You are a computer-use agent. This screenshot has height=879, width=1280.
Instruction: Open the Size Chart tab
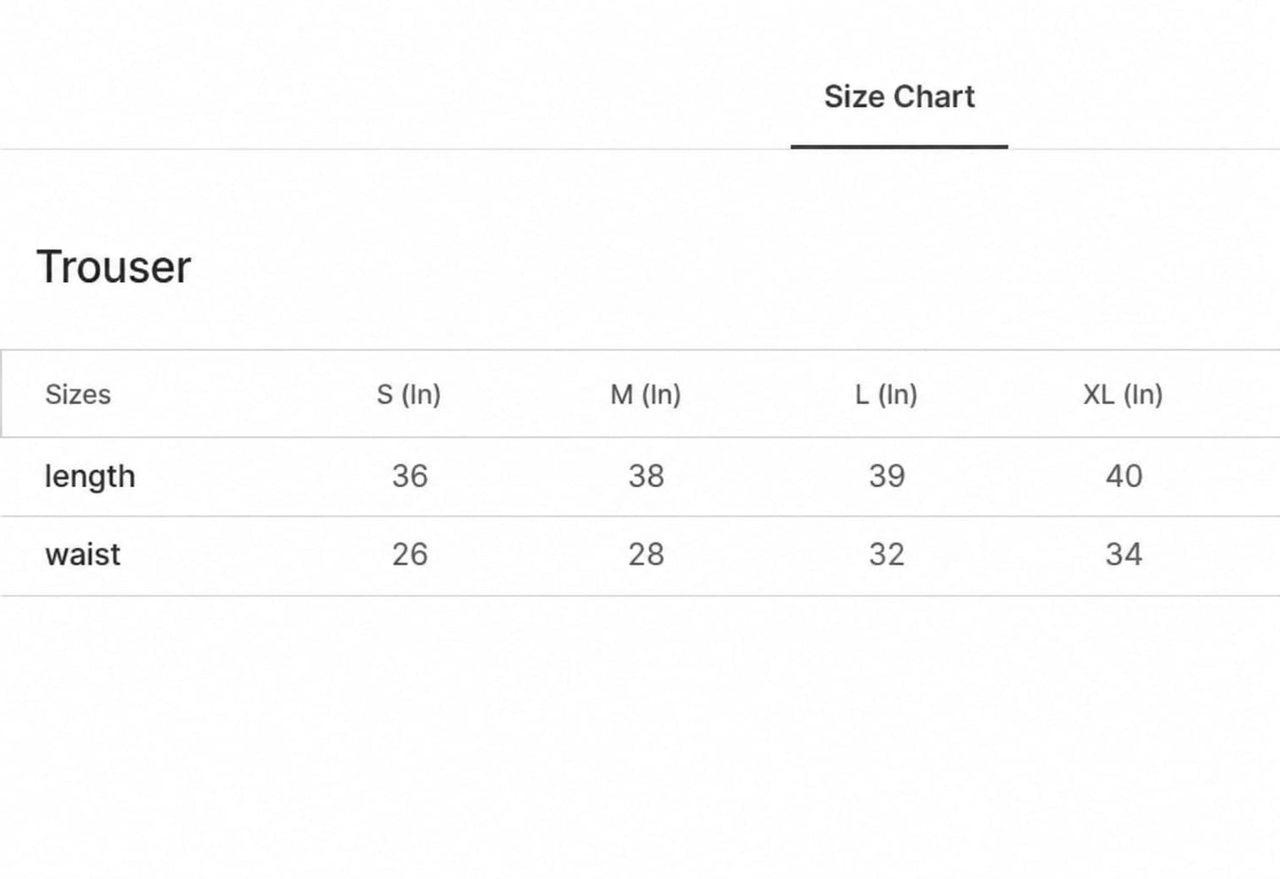point(899,97)
